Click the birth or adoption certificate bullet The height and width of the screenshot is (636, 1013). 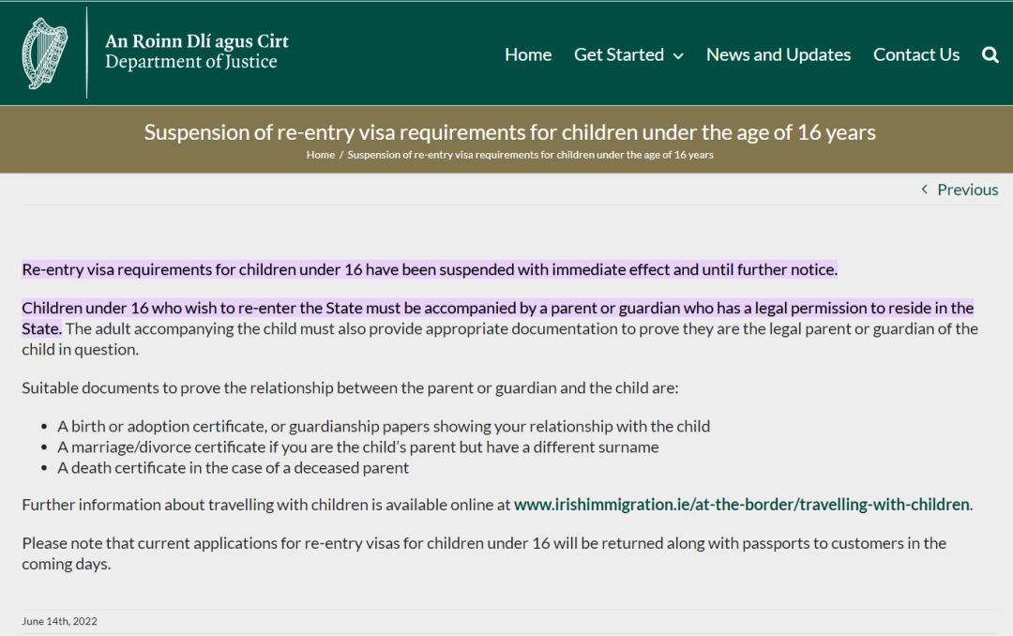(x=384, y=426)
